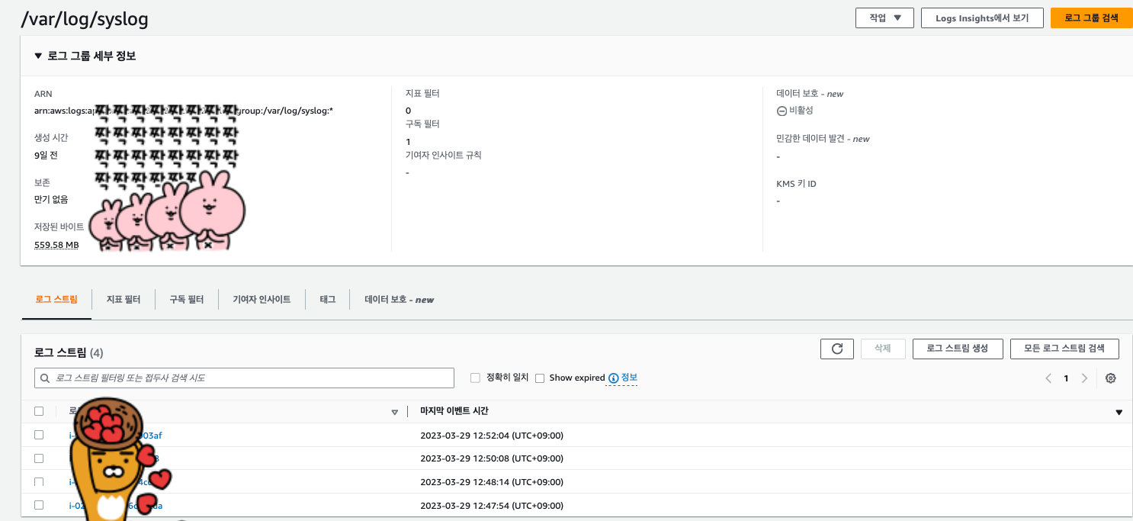Enable the Show expired checkbox

point(540,378)
